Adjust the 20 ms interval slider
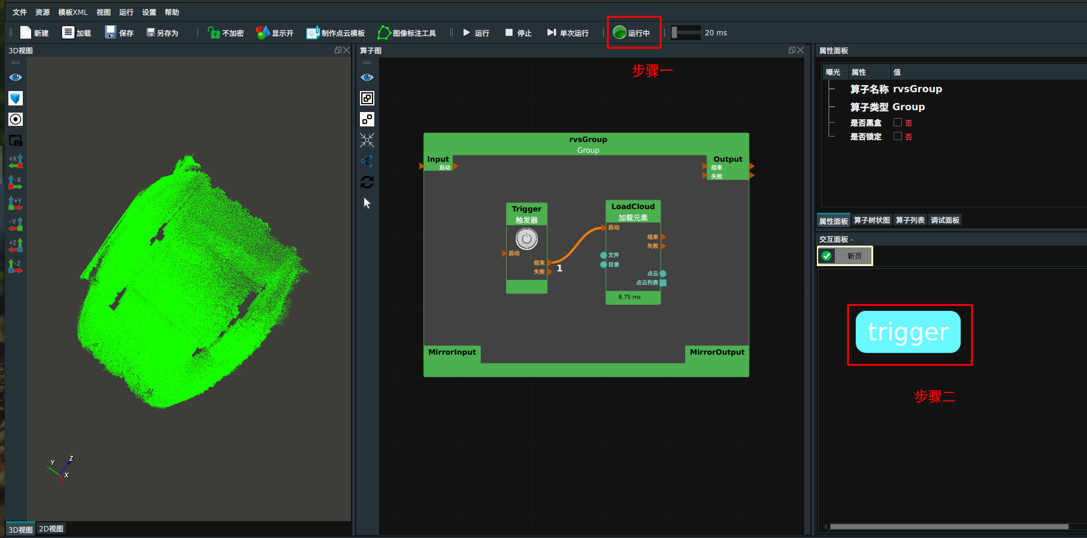The width and height of the screenshot is (1087, 538). pos(686,32)
